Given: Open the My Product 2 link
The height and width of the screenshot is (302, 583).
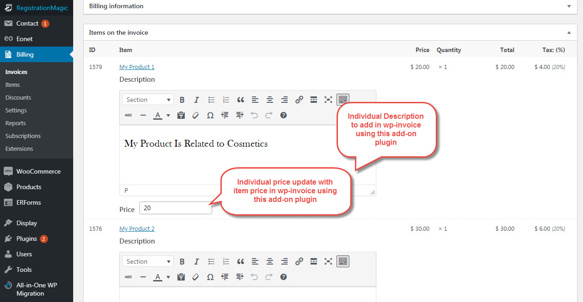Looking at the screenshot, I should pos(137,228).
